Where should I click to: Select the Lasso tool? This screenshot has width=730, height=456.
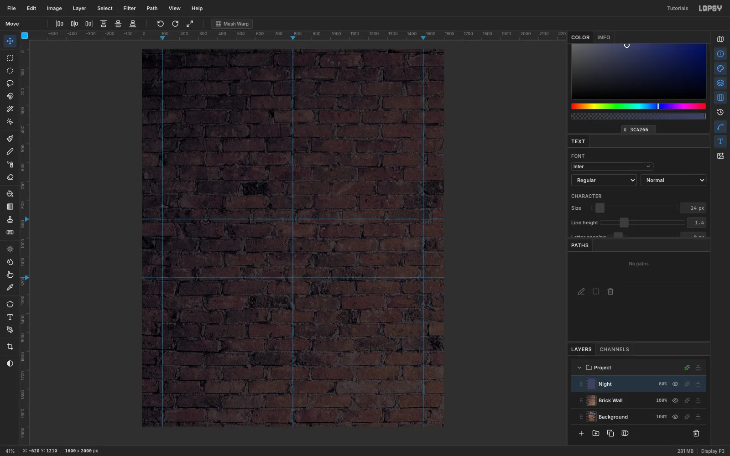(x=10, y=83)
